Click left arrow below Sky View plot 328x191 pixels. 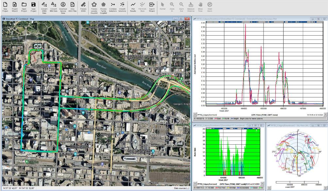tap(269, 188)
